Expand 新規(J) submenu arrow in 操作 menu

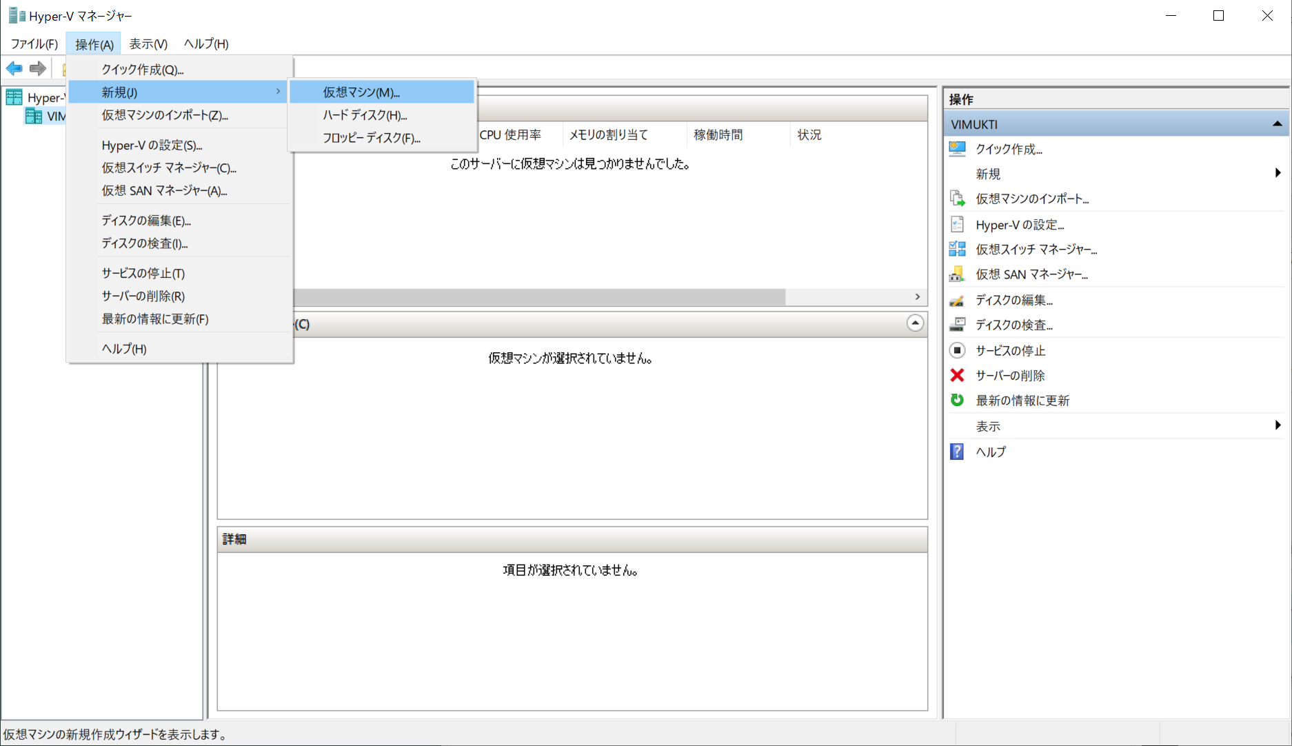[x=279, y=91]
